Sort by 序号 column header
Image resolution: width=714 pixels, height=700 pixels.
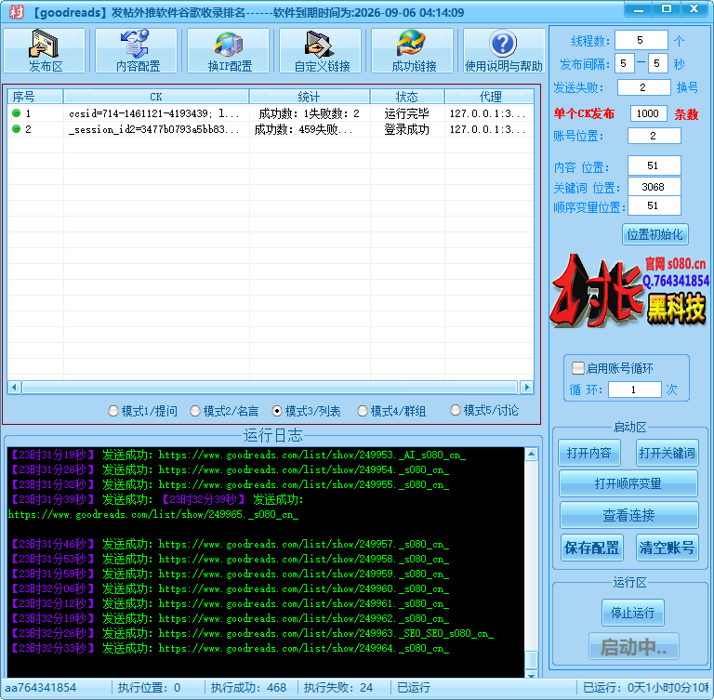(x=35, y=97)
